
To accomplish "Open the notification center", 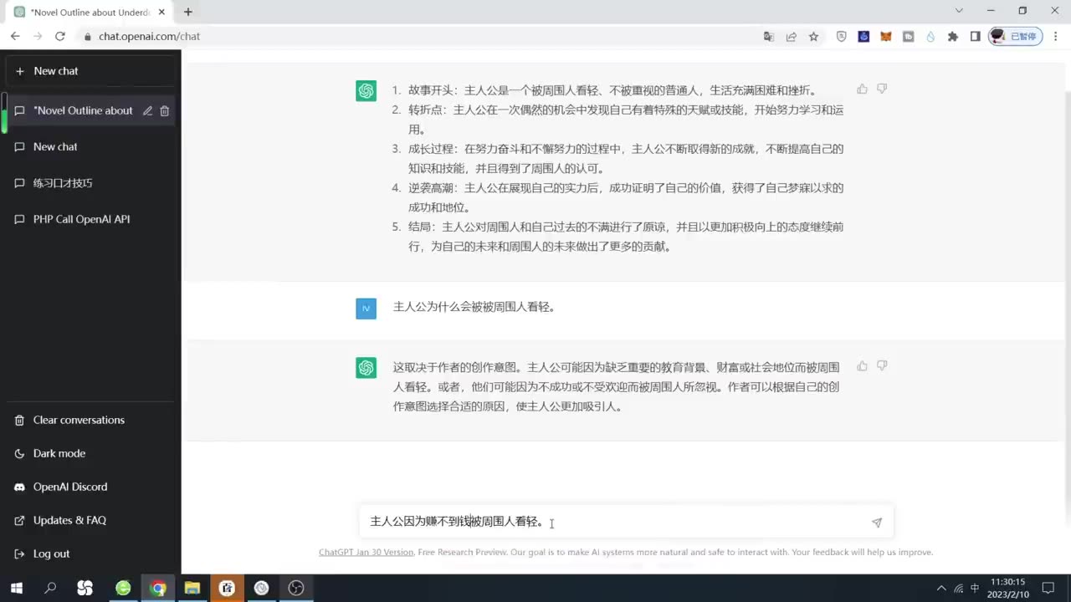I will tap(1048, 588).
